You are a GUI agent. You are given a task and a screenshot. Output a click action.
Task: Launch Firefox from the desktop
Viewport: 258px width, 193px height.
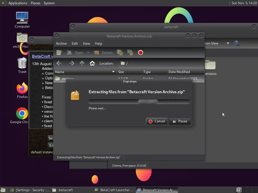[22, 90]
